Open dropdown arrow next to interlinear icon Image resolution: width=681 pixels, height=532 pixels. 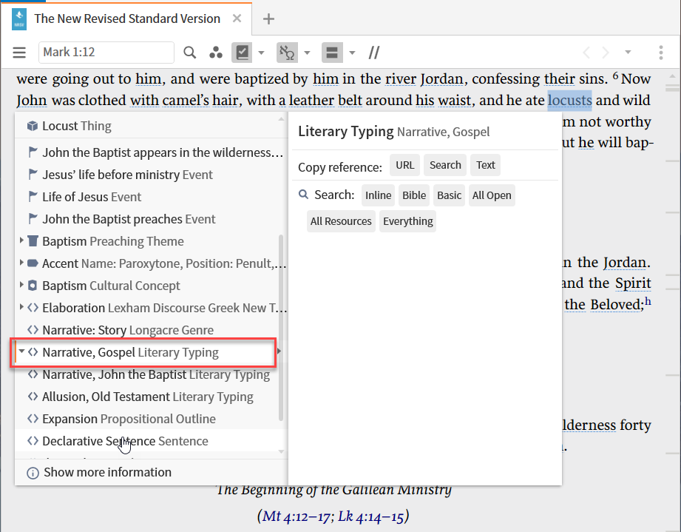(x=307, y=53)
